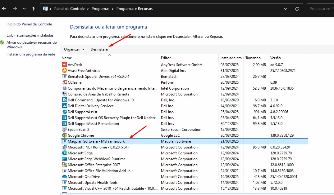Image resolution: width=334 pixels, height=195 pixels.
Task: Open Ativar ou desativar recursos do Windows
Action: point(32,45)
